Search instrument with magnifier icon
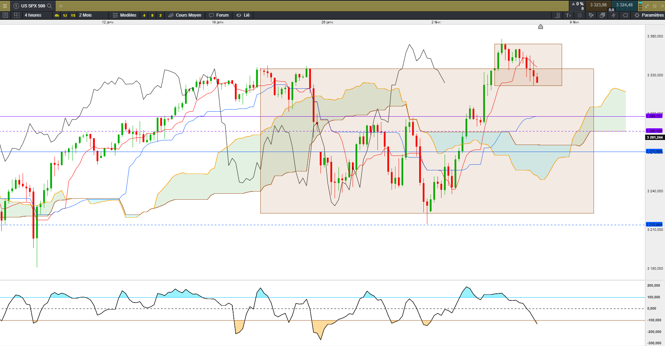665x346 pixels. point(50,6)
